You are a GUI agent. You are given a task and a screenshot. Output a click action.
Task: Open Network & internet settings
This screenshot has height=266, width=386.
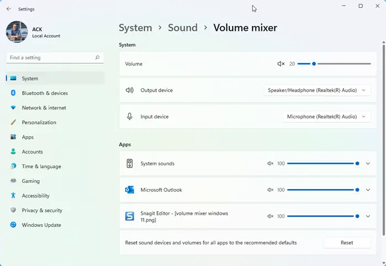click(x=44, y=108)
